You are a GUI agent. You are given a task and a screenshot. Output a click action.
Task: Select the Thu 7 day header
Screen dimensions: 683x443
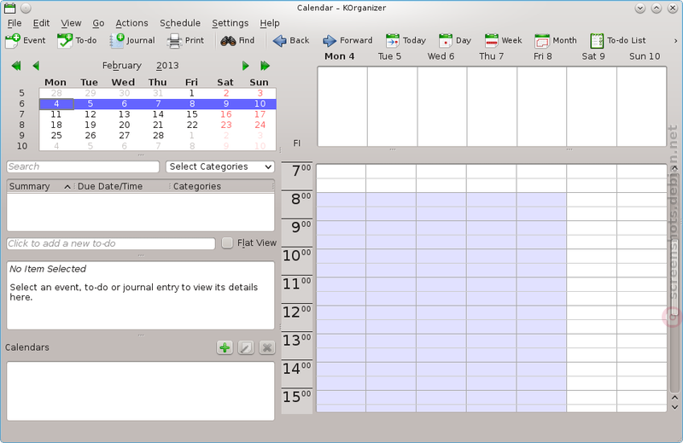[492, 56]
